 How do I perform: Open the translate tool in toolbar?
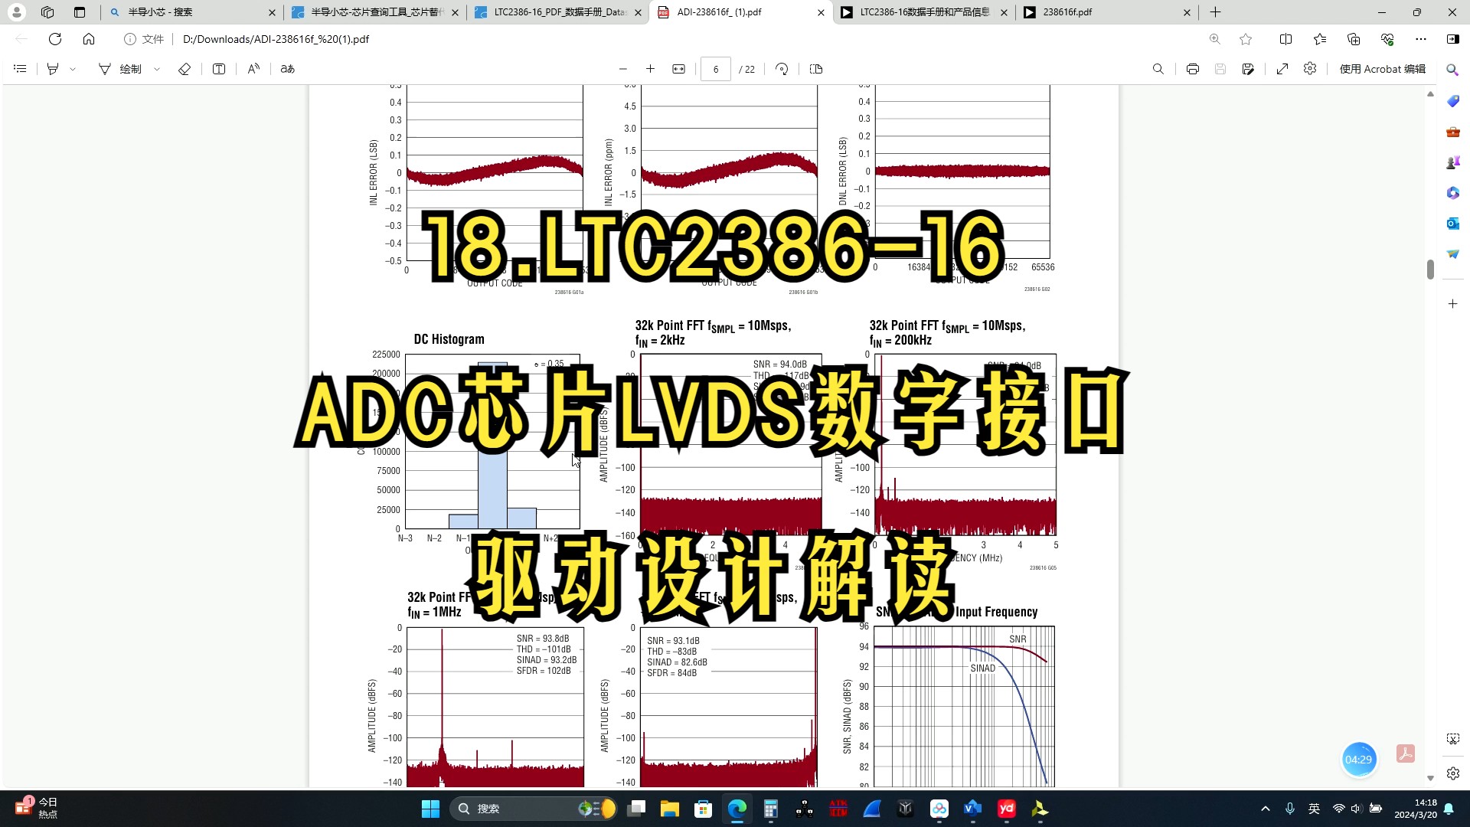[288, 69]
